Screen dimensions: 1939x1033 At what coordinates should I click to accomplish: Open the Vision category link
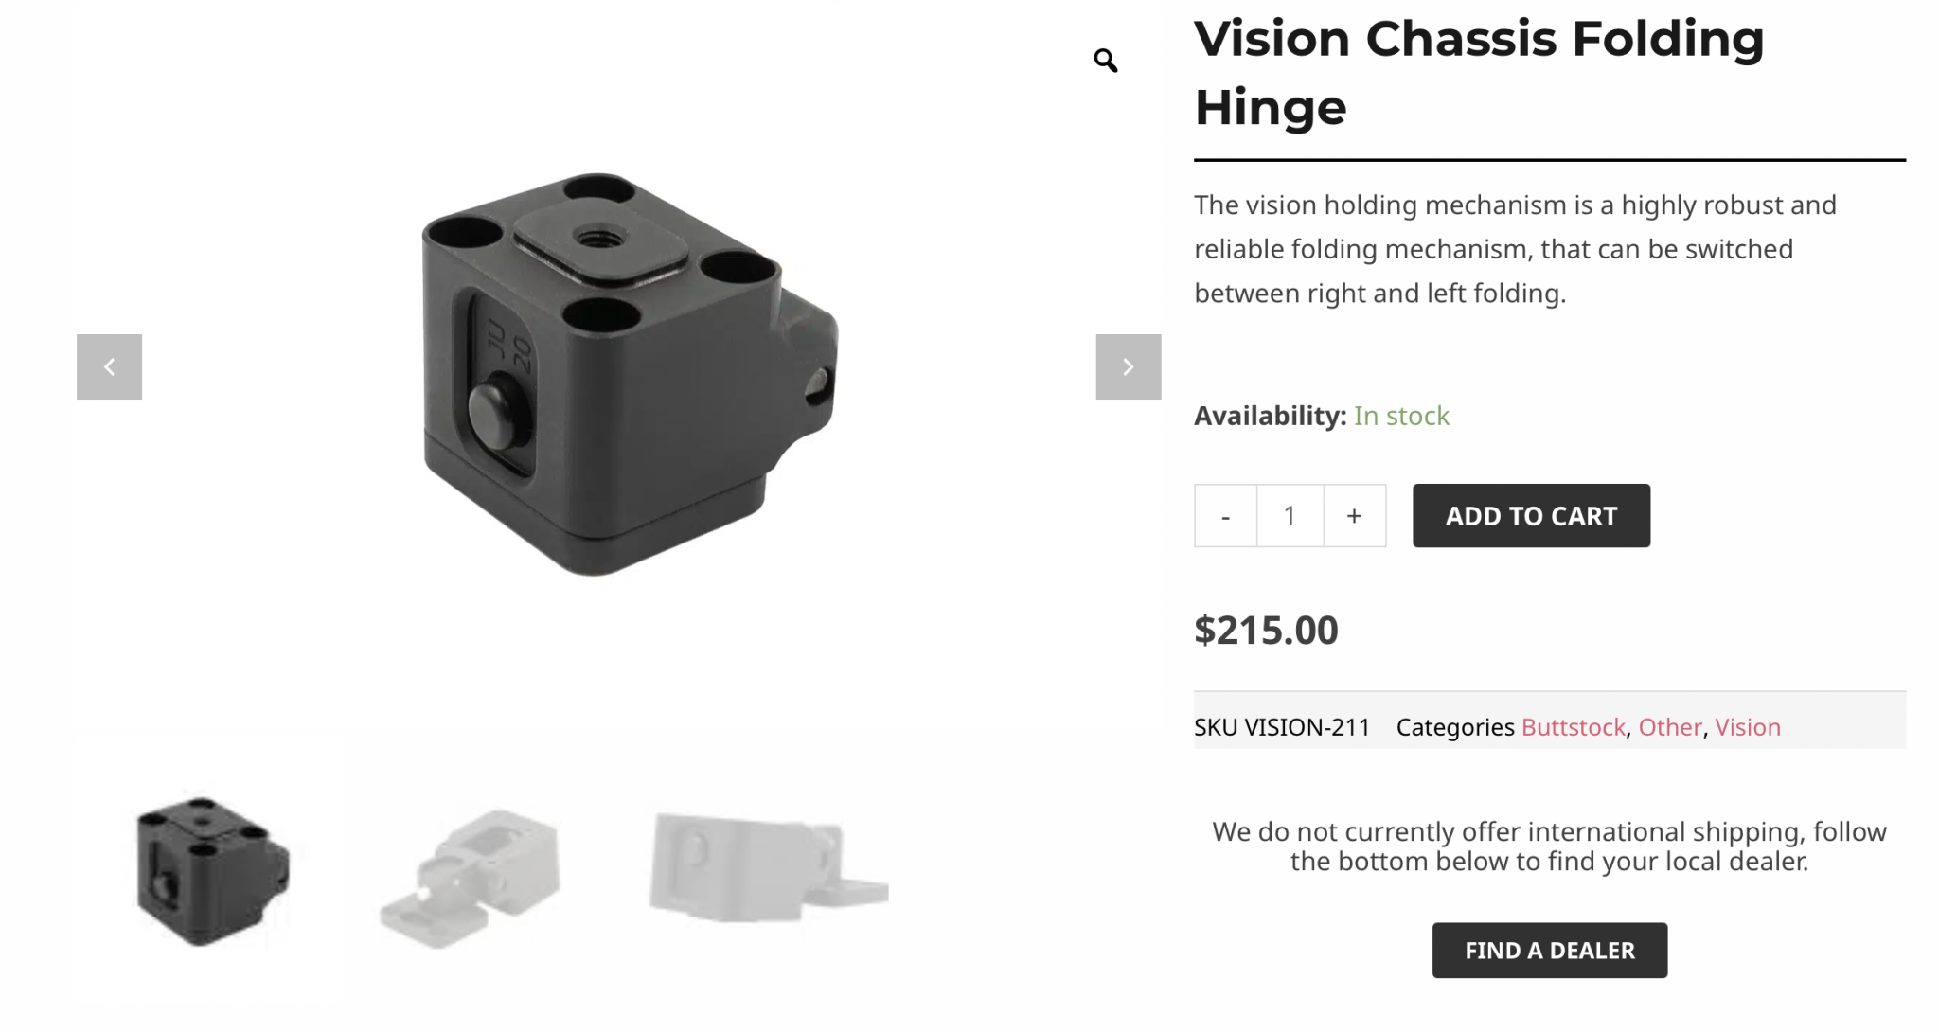pos(1747,727)
